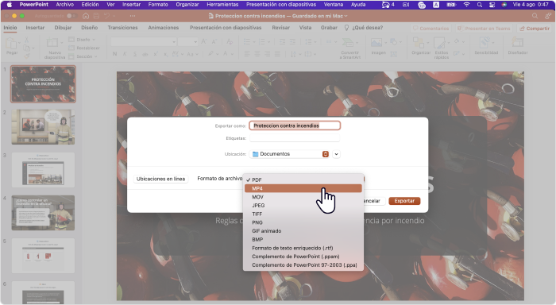Click the Etiquetas tags field
The height and width of the screenshot is (305, 556).
click(295, 138)
